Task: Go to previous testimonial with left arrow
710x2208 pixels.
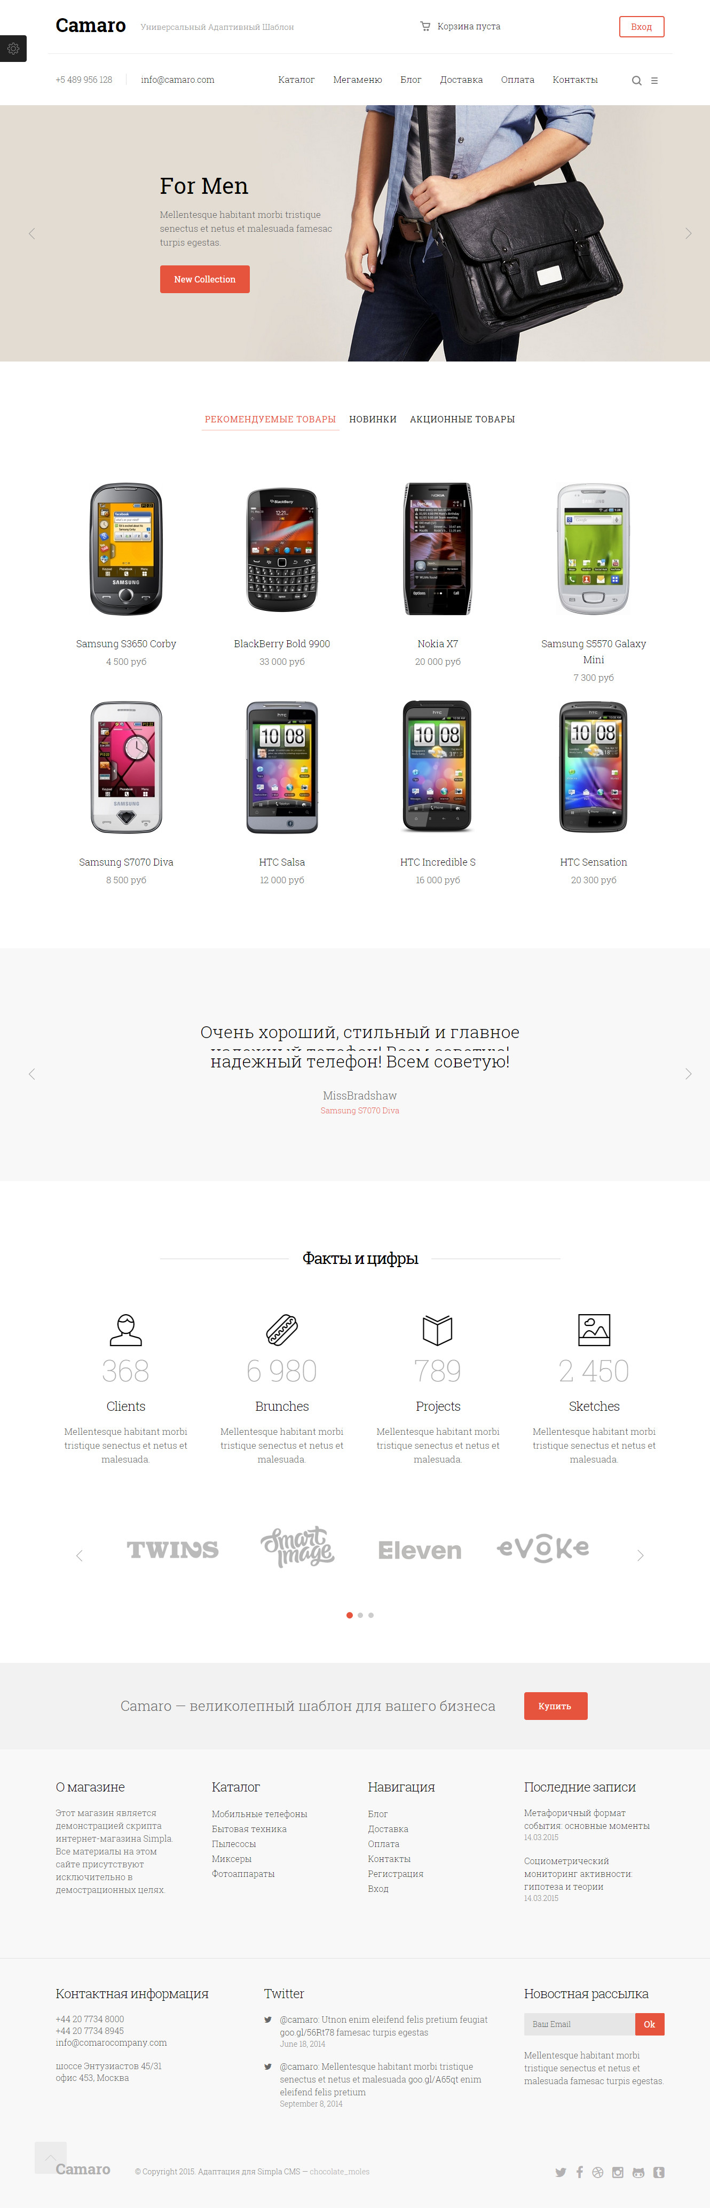Action: coord(31,1073)
